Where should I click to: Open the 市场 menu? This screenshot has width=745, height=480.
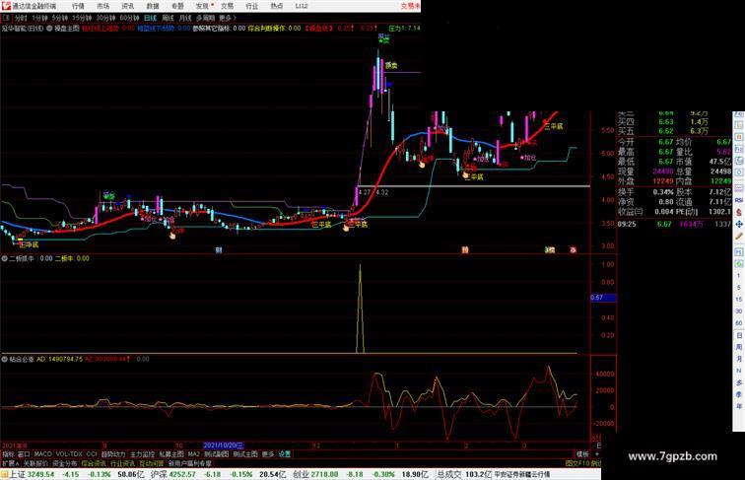point(102,6)
